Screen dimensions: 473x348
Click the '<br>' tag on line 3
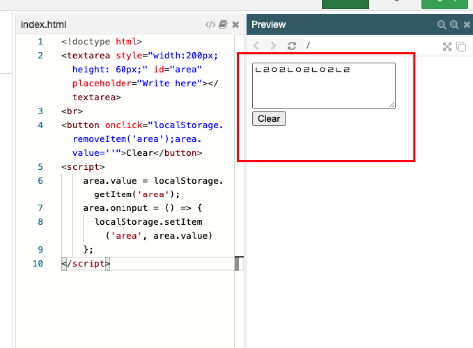(72, 111)
